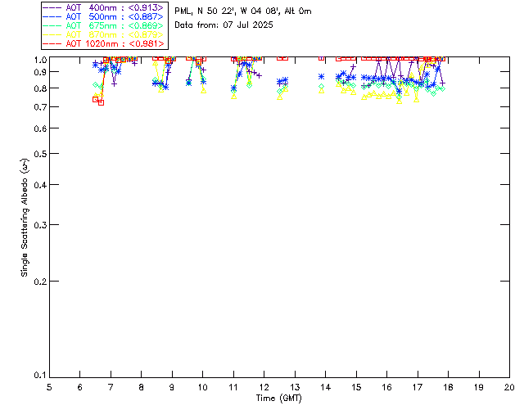Click the x-axis label 19
Image resolution: width=524 pixels, height=419 pixels.
click(479, 387)
